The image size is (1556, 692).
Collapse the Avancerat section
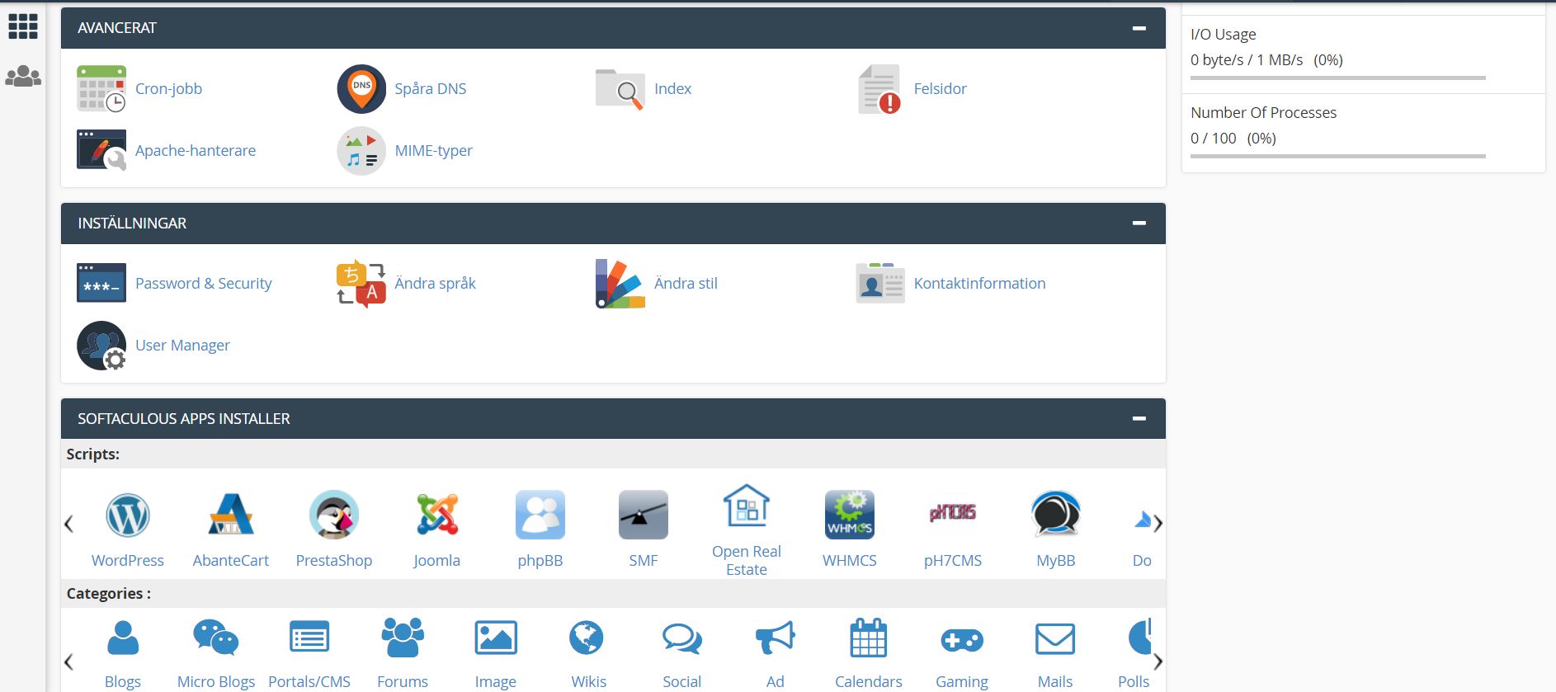tap(1139, 28)
